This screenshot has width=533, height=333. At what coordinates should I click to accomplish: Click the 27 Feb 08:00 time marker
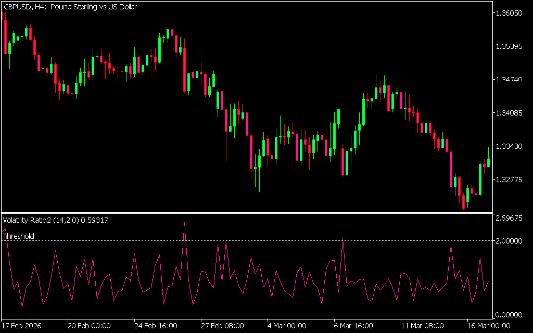(222, 326)
